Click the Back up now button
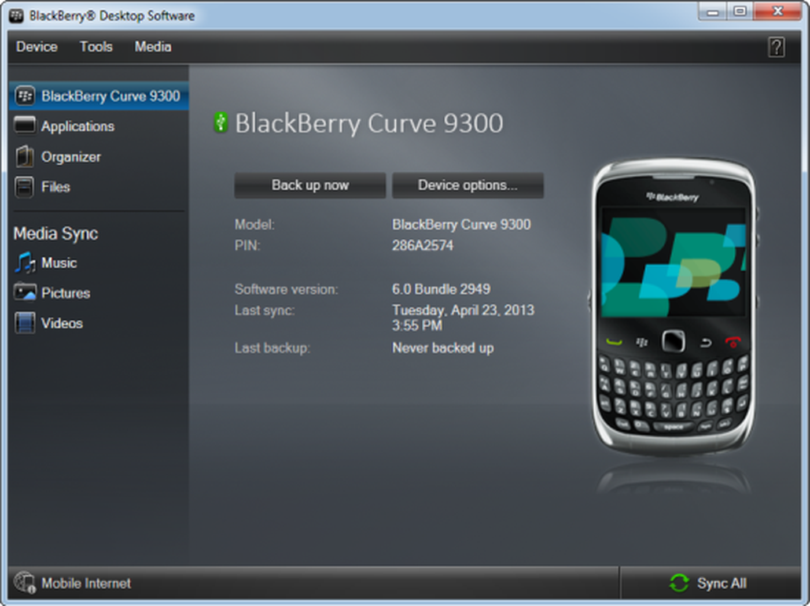 tap(310, 185)
